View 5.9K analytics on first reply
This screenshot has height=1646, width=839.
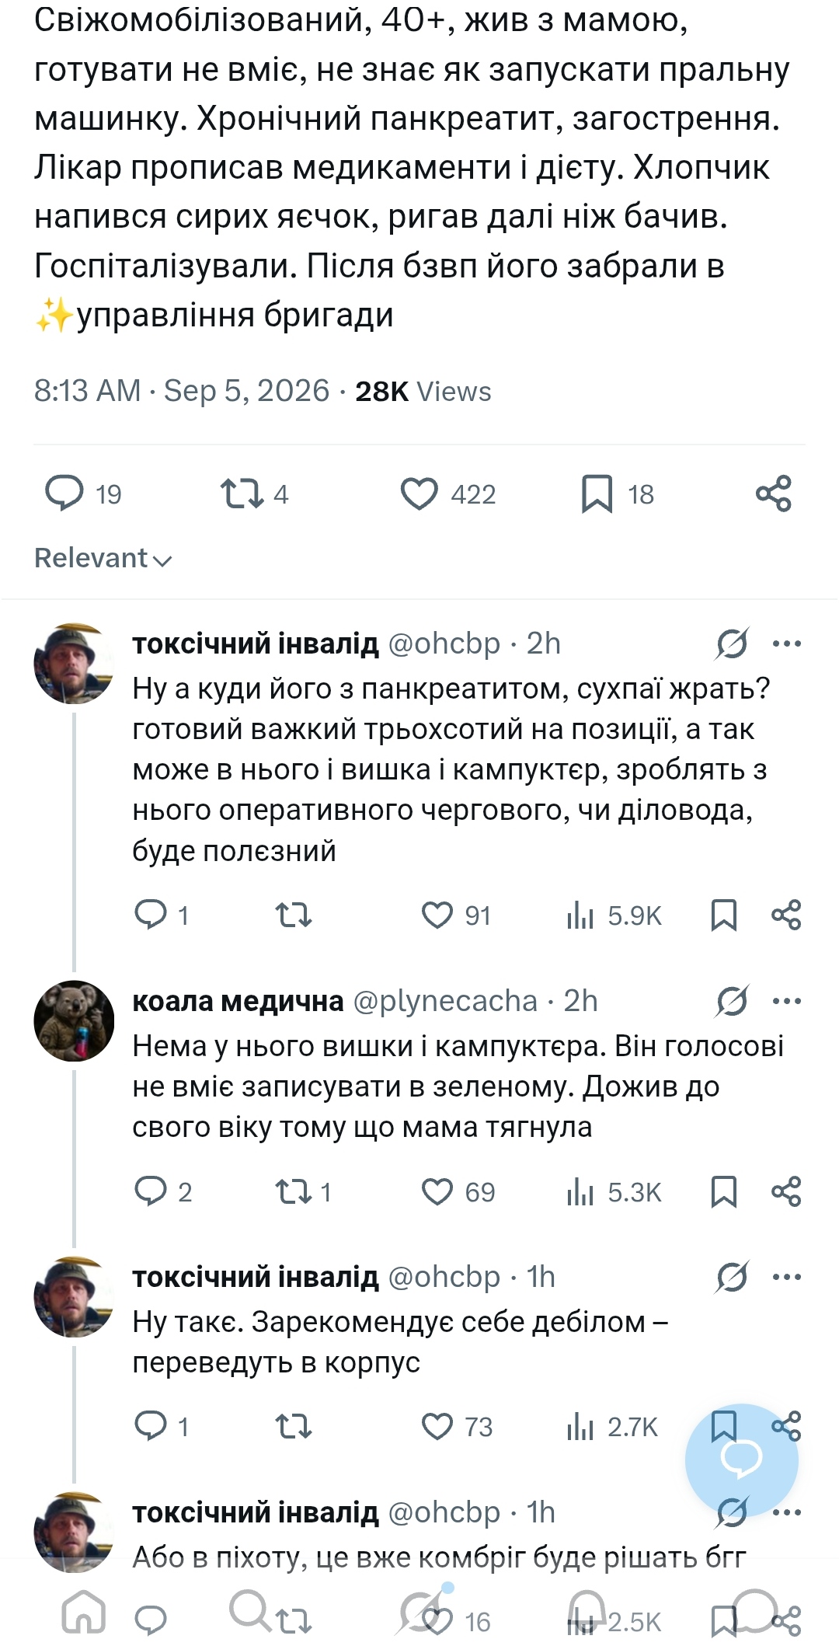pos(614,915)
